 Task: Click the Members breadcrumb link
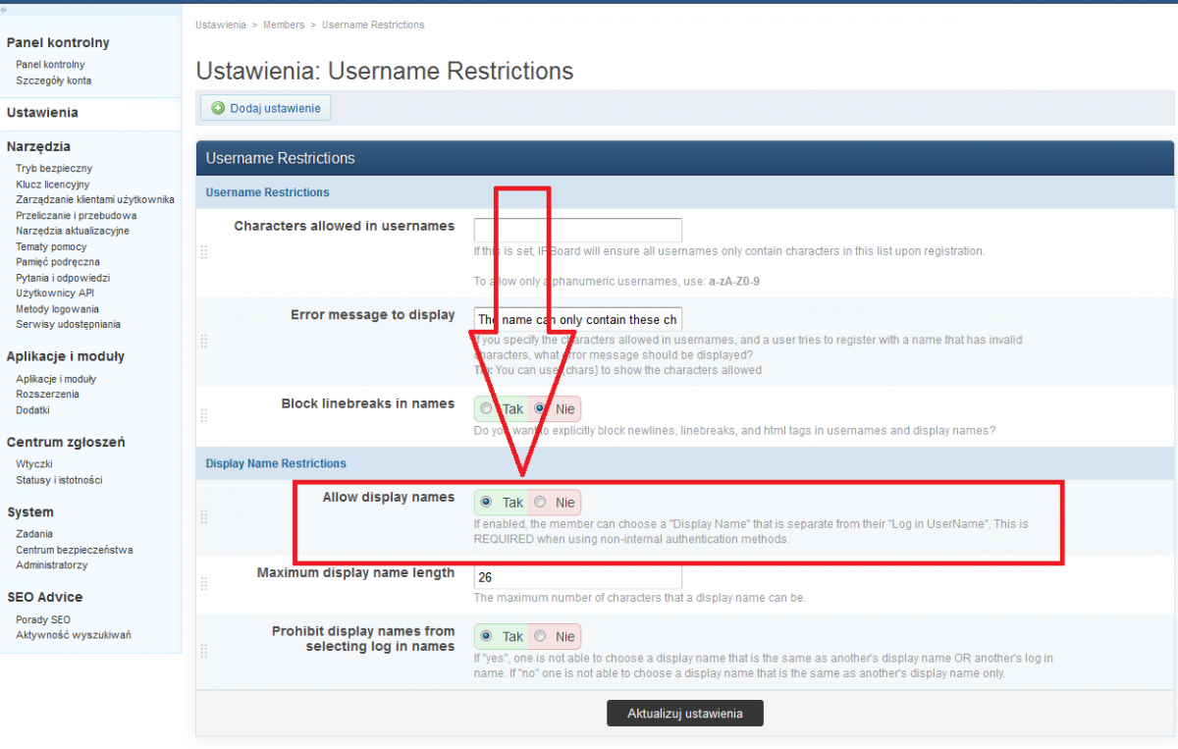[282, 24]
